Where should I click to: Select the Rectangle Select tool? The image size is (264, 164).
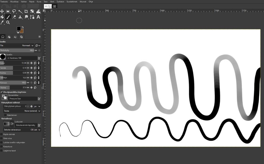8,11
